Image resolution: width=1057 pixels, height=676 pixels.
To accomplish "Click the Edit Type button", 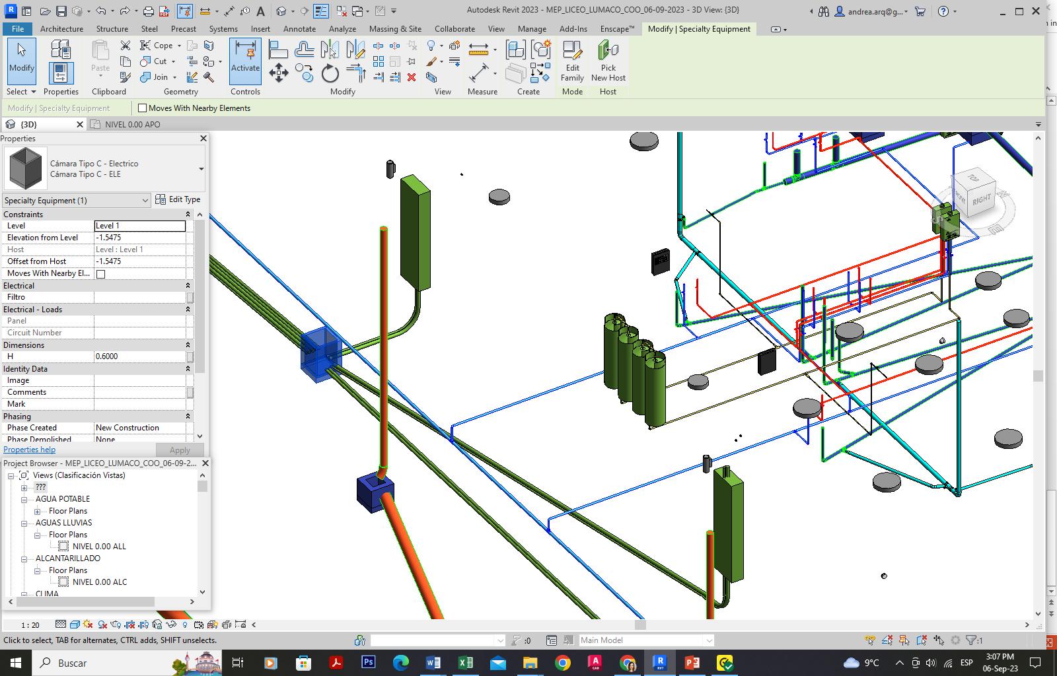I will coord(178,199).
